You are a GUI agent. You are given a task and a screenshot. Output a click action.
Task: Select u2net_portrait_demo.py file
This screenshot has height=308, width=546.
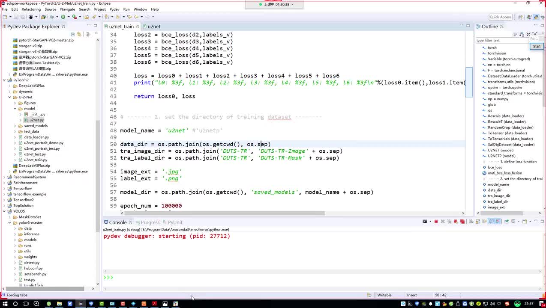[44, 143]
